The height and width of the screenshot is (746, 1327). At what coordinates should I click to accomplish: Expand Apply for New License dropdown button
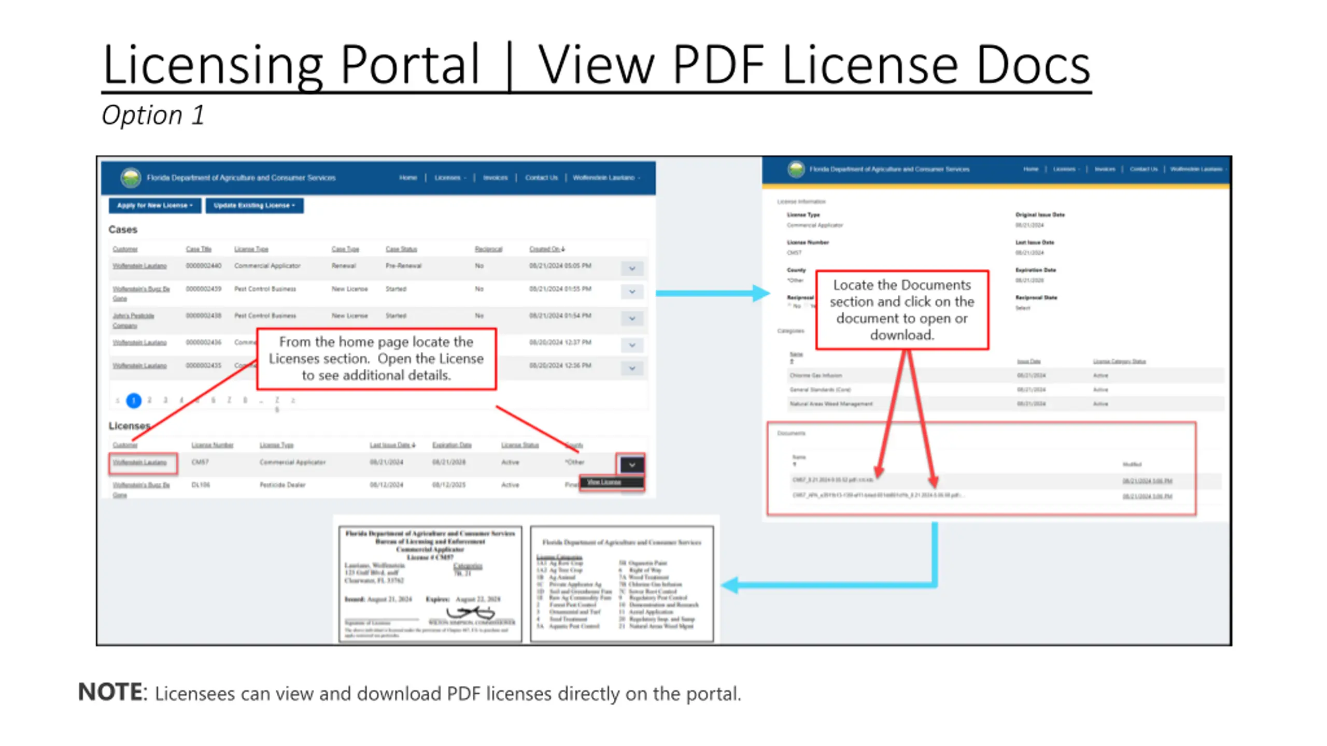click(154, 205)
